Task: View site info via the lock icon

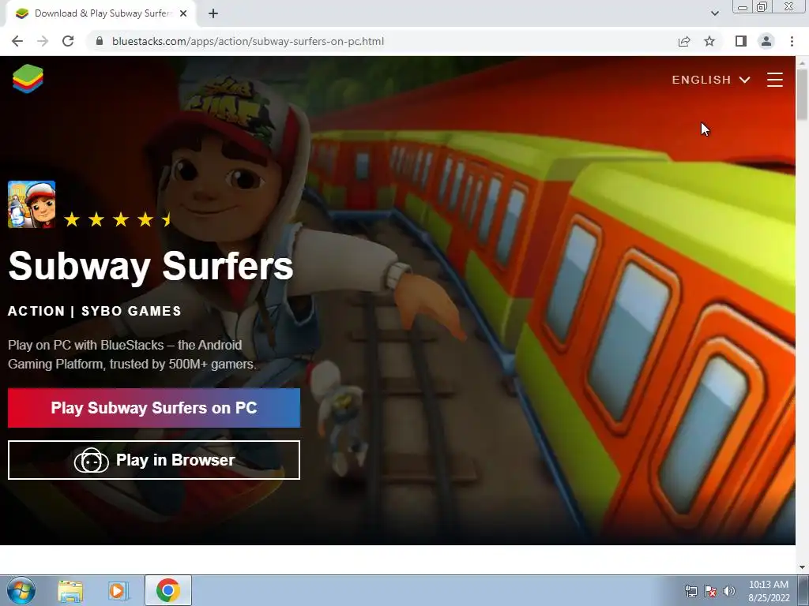Action: point(100,41)
